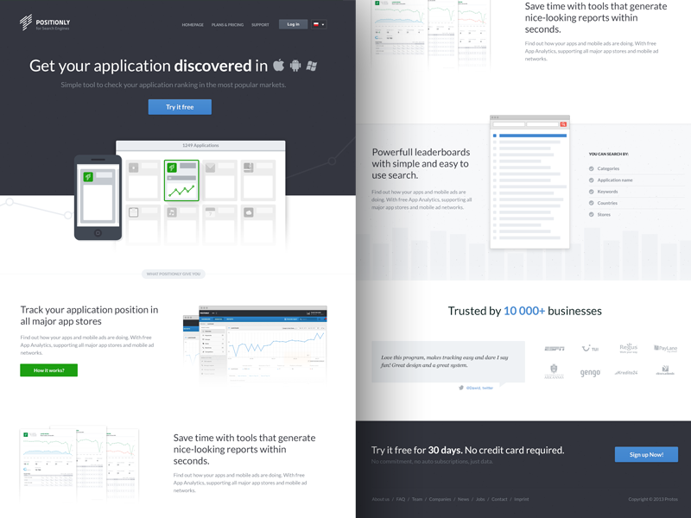
Task: Click the clipboard app icon in the grid
Action: tap(134, 212)
